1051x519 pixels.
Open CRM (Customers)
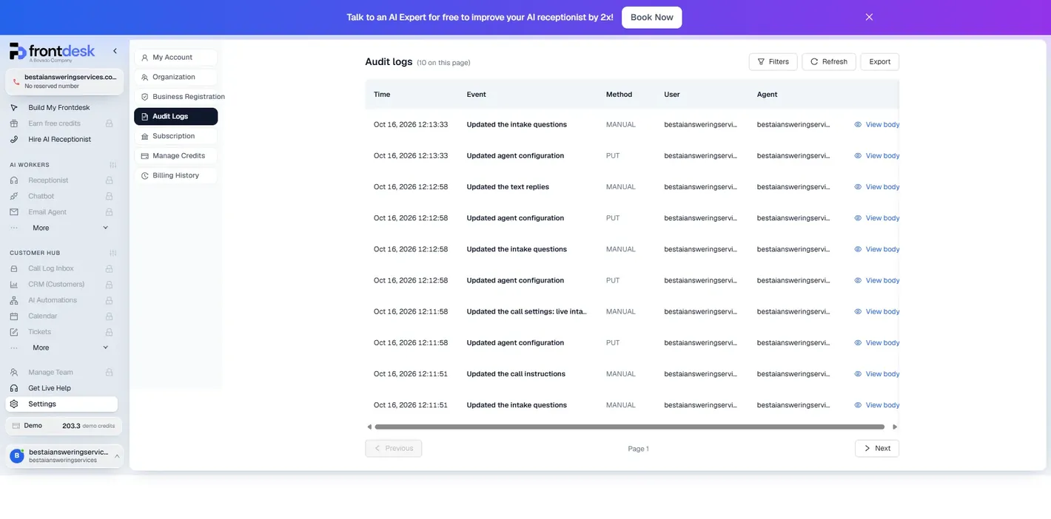56,285
